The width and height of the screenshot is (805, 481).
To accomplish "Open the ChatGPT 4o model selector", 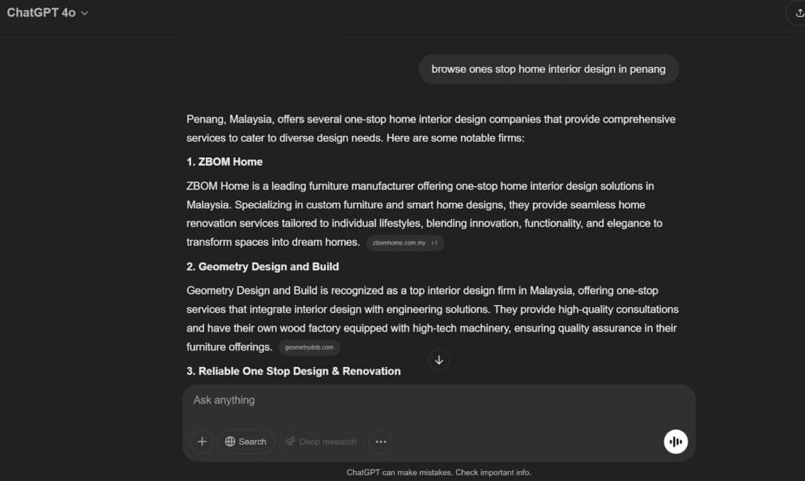I will tap(47, 13).
